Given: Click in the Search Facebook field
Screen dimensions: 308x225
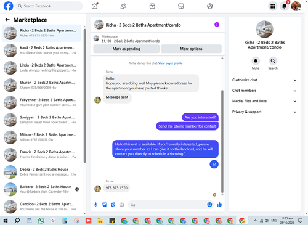Looking at the screenshot, I should tap(49, 6).
